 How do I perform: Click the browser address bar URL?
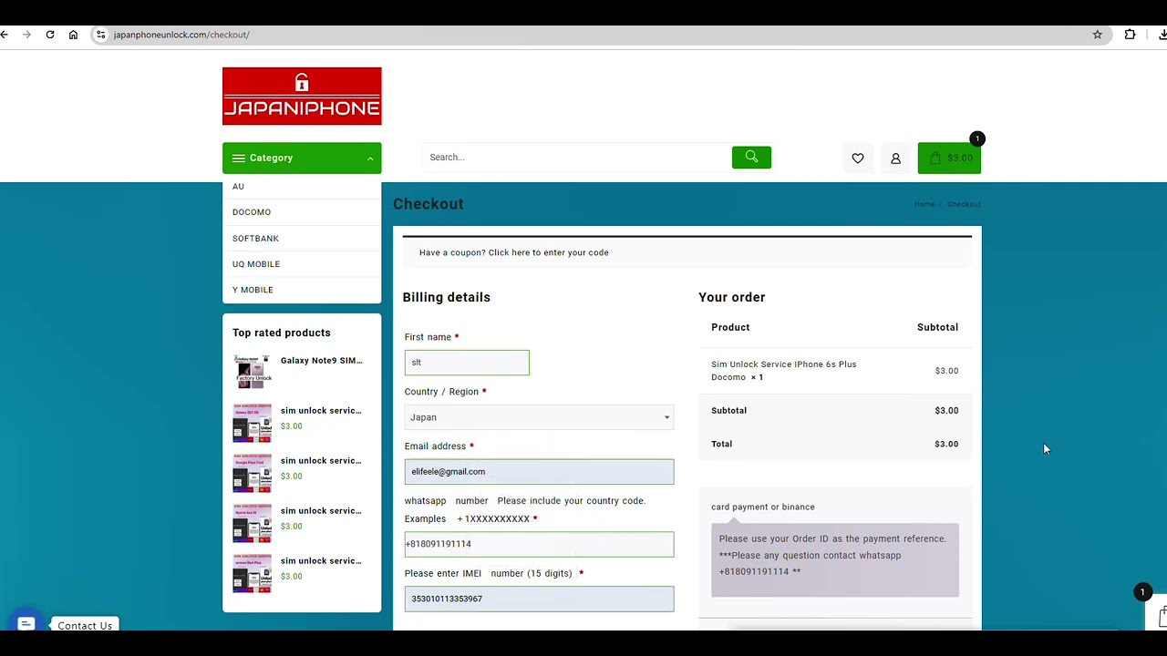click(181, 35)
